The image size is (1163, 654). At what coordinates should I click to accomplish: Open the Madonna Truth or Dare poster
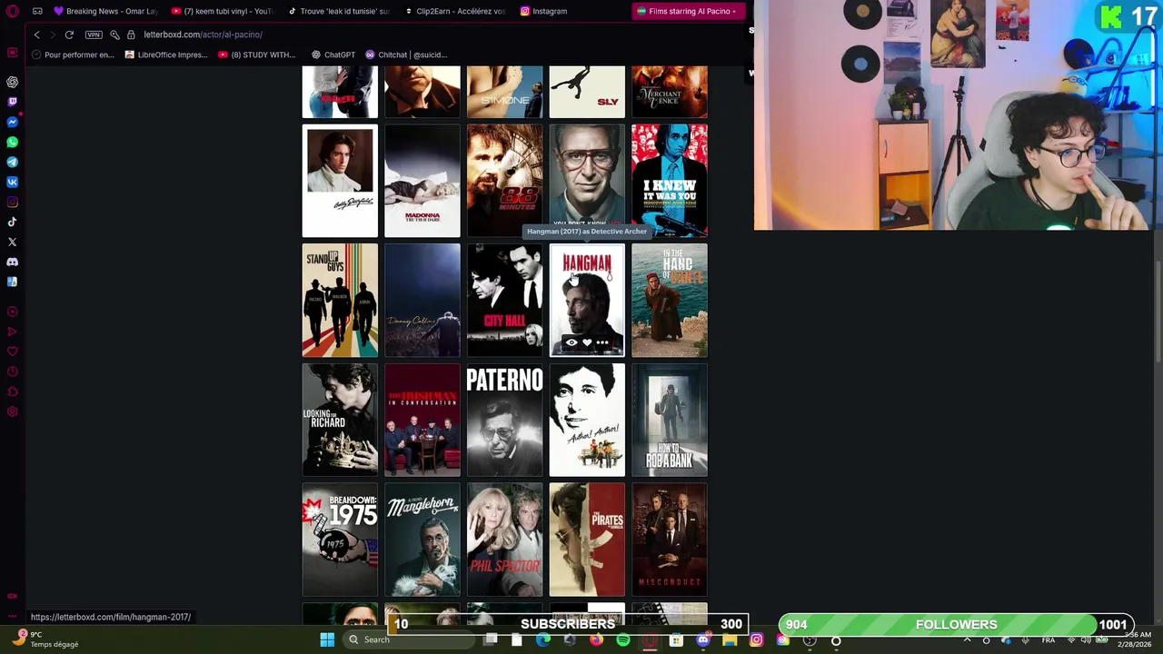[x=422, y=181]
